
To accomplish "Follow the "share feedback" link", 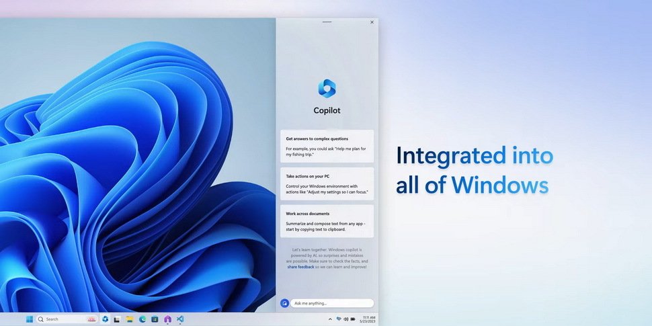I will click(x=300, y=267).
